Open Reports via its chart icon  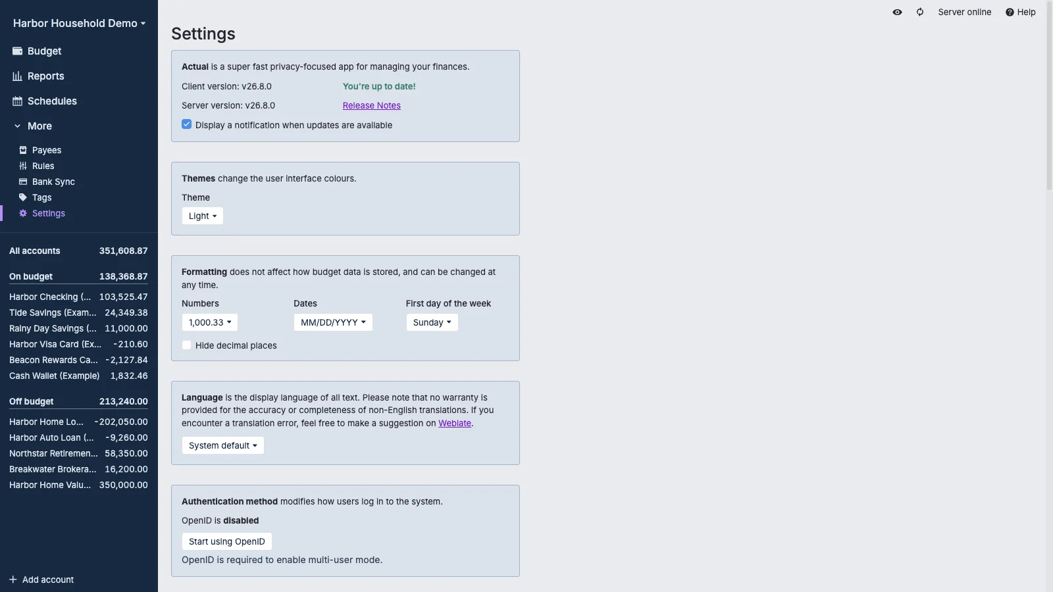click(18, 76)
